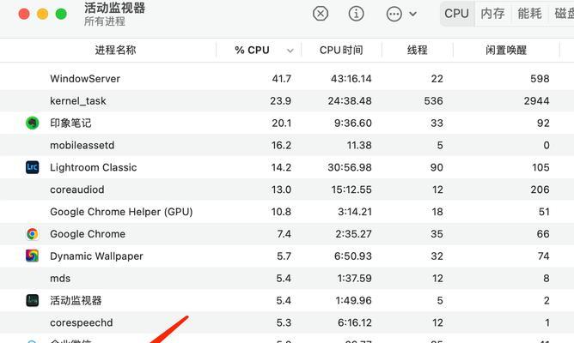The image size is (574, 343).
Task: Click idle wakeups value 2944
Action: coord(536,101)
